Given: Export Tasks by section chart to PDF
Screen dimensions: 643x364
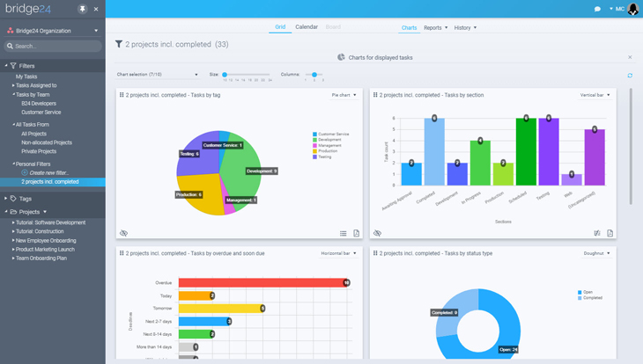Looking at the screenshot, I should click(x=610, y=233).
